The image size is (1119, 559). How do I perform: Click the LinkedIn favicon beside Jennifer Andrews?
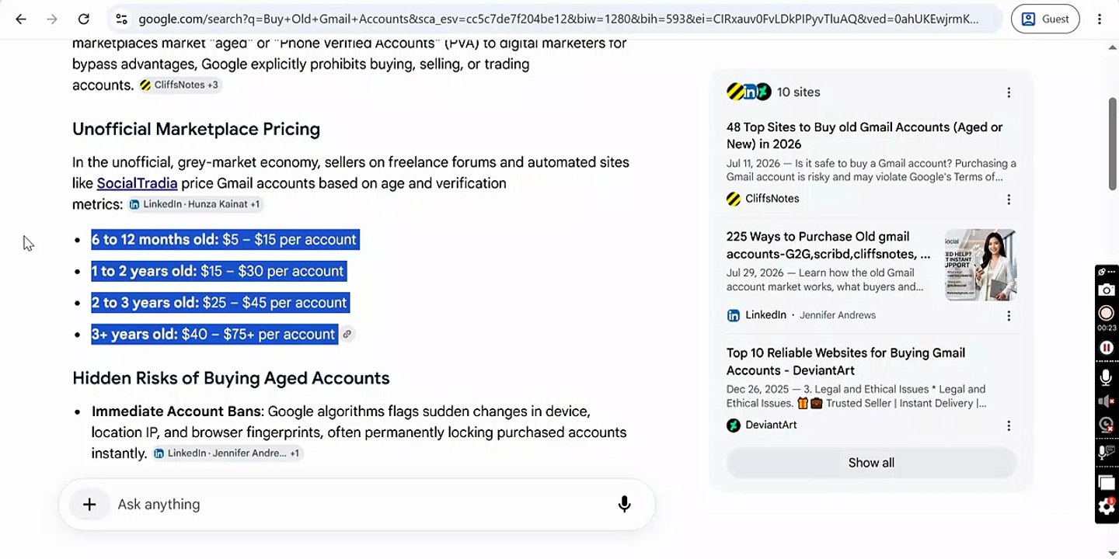click(734, 315)
